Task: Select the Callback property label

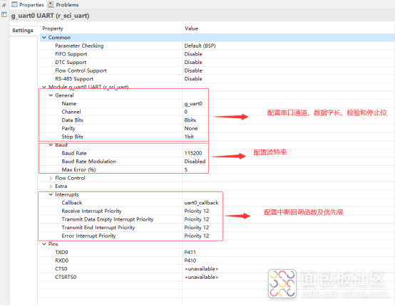Action: coord(72,203)
